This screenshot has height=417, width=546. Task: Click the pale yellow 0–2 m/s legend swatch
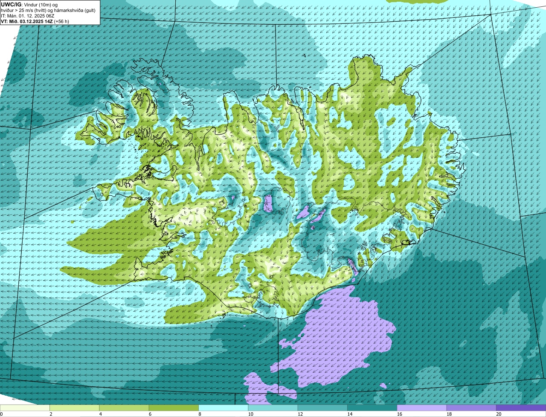click(x=25, y=408)
